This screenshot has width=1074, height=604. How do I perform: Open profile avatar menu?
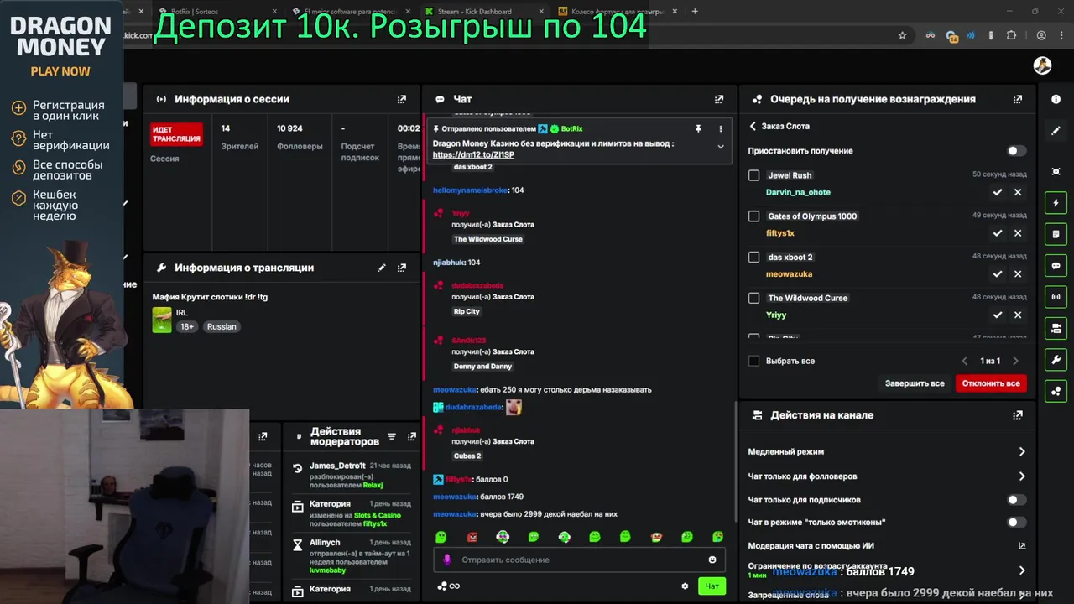click(x=1042, y=66)
